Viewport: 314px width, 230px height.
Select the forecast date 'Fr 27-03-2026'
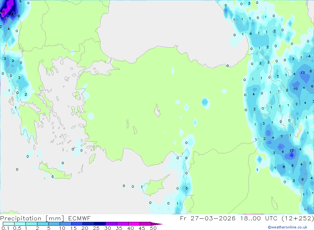(x=208, y=218)
